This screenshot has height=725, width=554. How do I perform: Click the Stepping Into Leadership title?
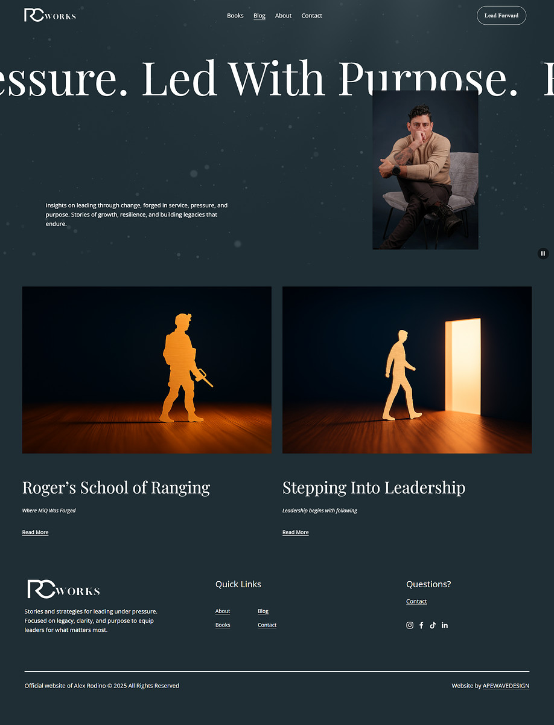click(x=374, y=488)
